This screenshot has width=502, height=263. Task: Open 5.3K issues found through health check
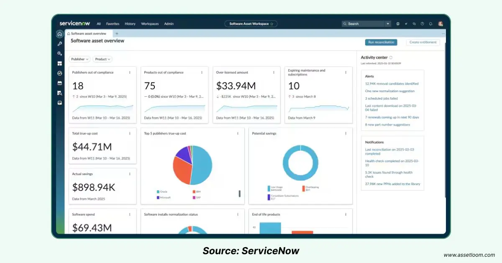(x=389, y=174)
